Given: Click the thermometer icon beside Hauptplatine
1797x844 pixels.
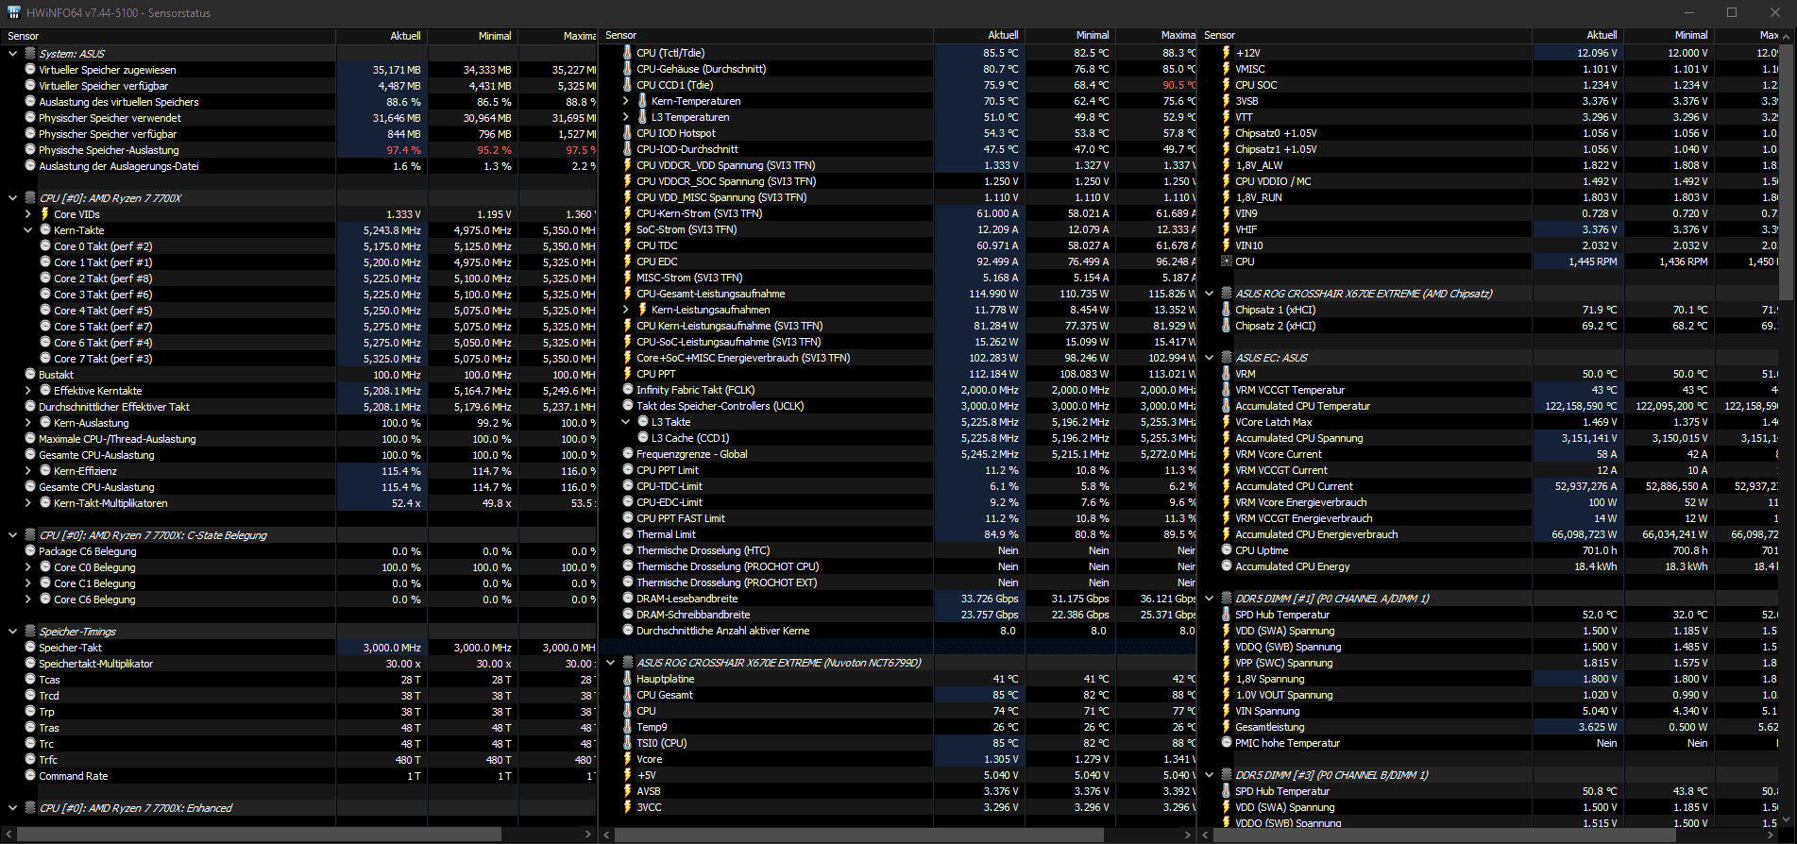Looking at the screenshot, I should pos(628,679).
